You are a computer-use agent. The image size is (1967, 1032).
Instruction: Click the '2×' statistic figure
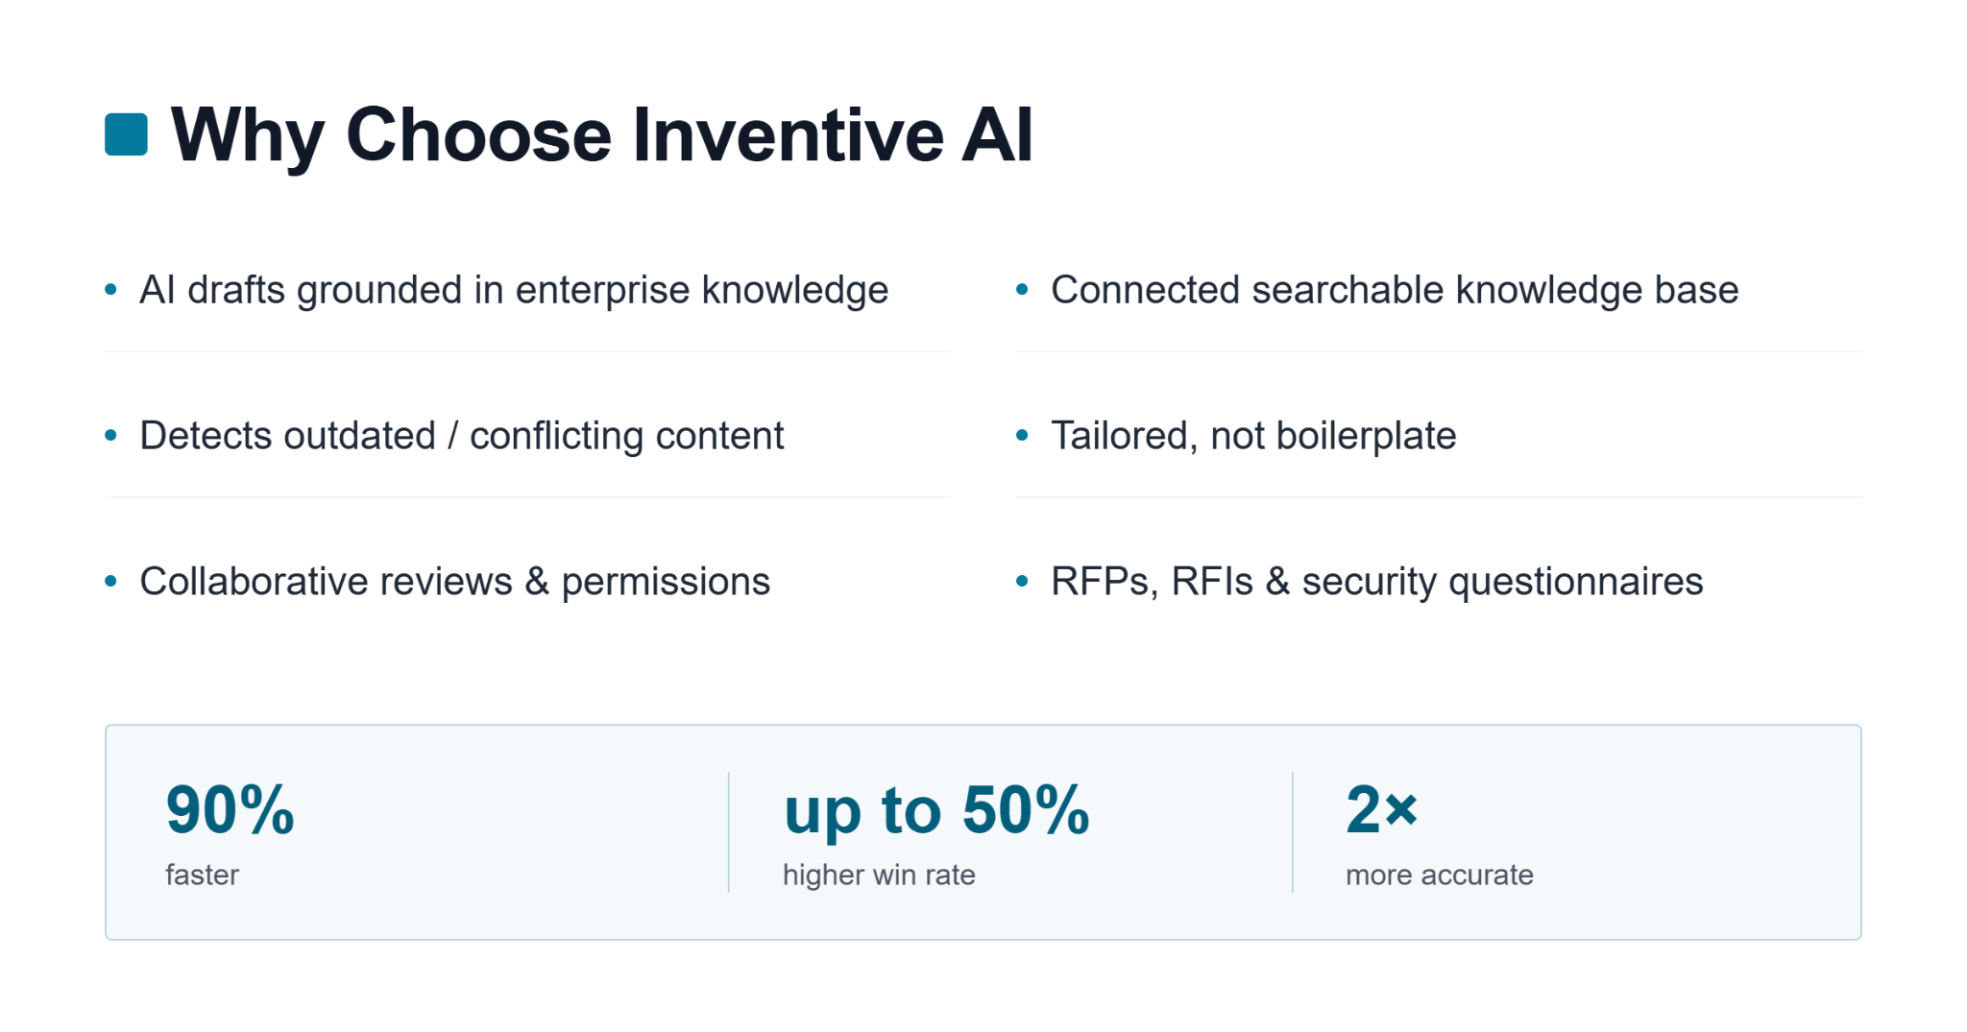click(x=1382, y=810)
